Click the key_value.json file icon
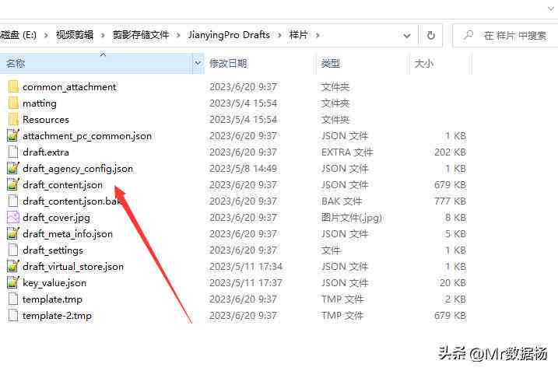Screen dimensions: 558x371 click(13, 283)
